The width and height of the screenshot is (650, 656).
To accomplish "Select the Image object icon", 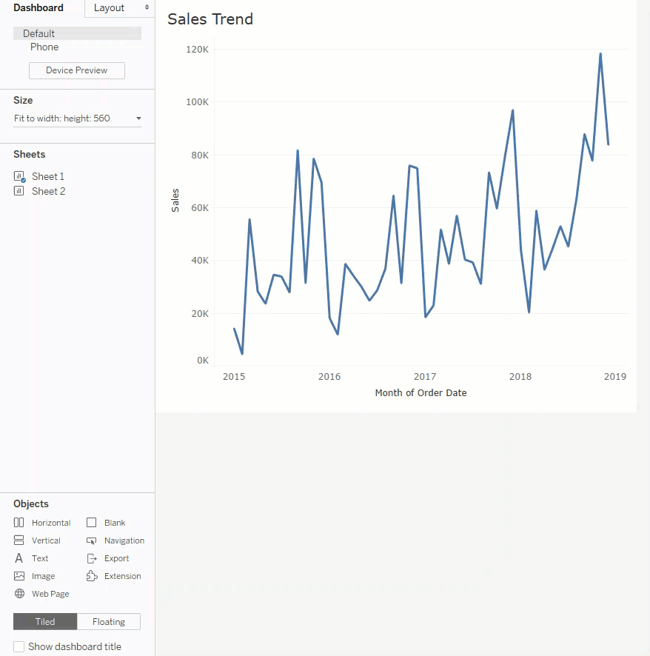I will [x=19, y=575].
